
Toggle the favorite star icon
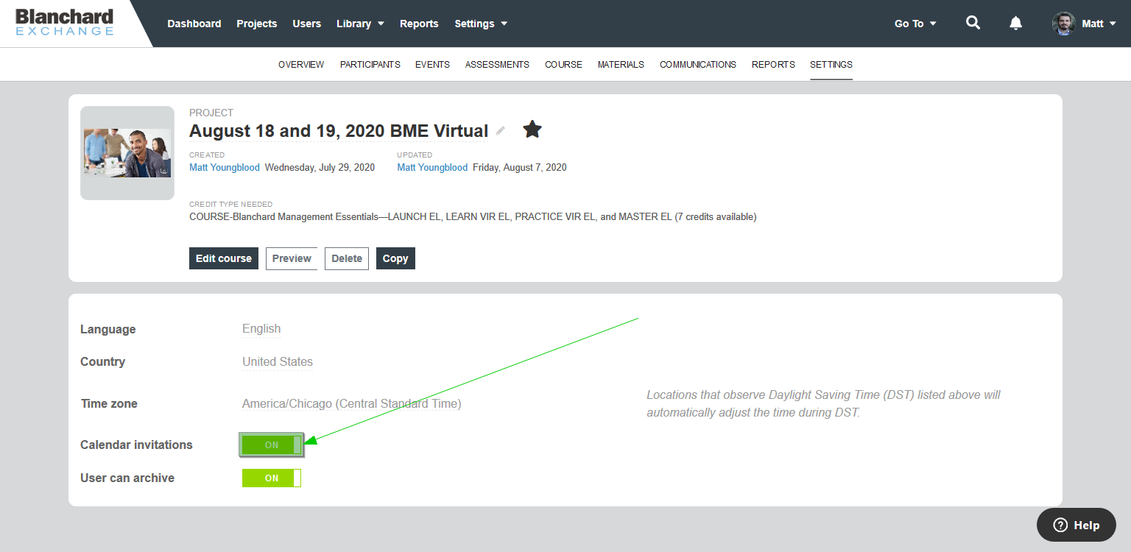click(532, 130)
